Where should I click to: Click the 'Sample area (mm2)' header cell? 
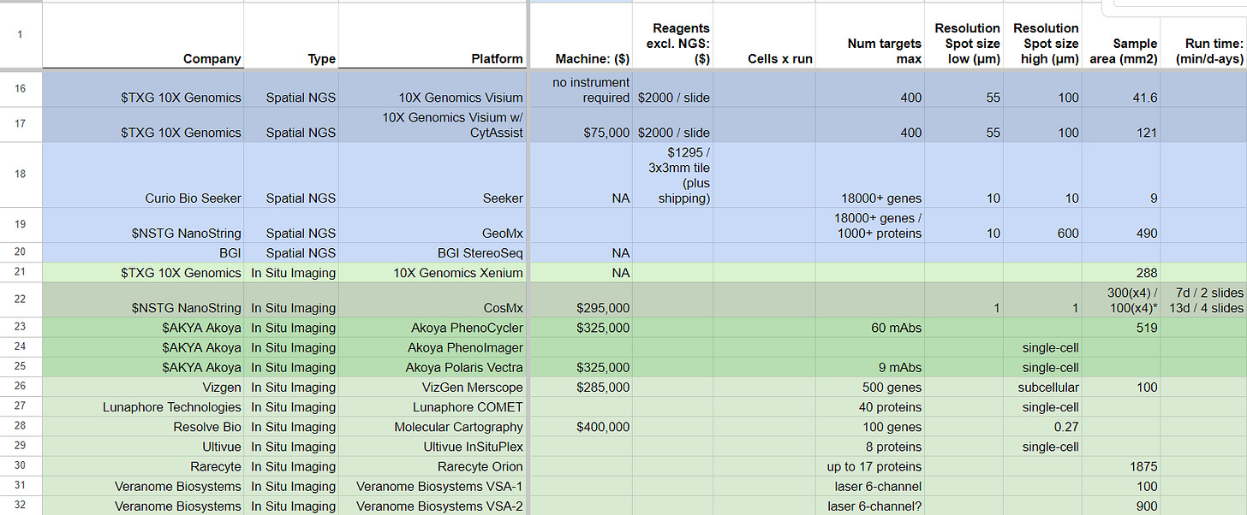(1121, 36)
